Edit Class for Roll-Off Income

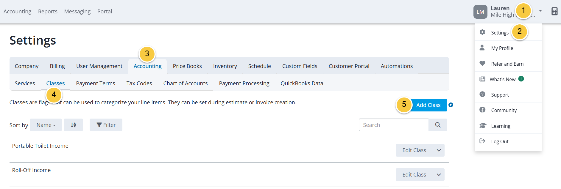click(x=414, y=174)
